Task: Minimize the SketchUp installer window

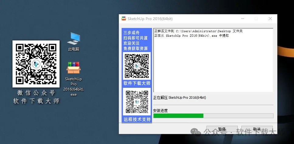Action: pyautogui.click(x=242, y=19)
